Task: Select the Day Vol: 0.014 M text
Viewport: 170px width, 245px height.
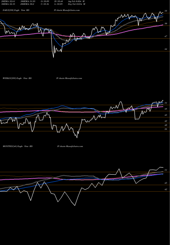Action: (76, 4)
